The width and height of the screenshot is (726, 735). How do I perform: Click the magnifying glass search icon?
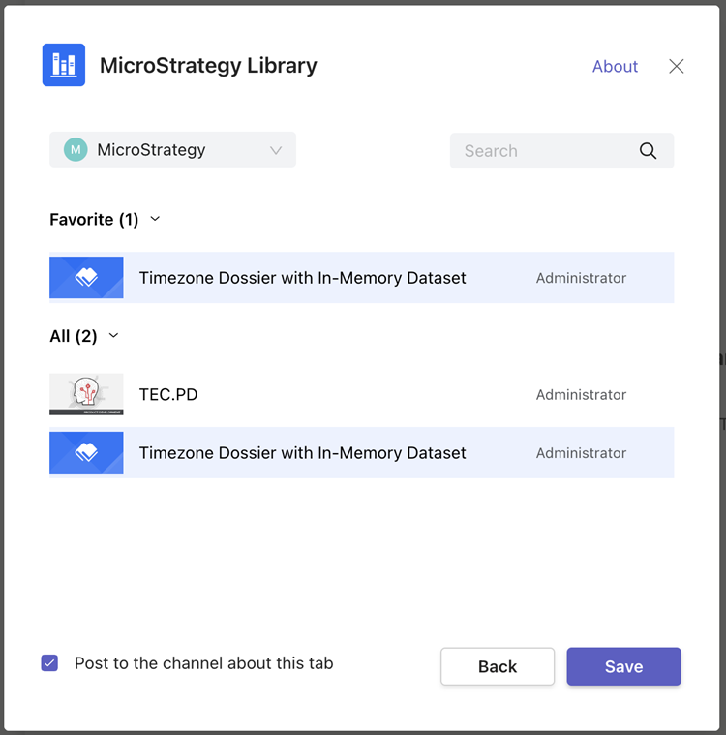pyautogui.click(x=648, y=151)
